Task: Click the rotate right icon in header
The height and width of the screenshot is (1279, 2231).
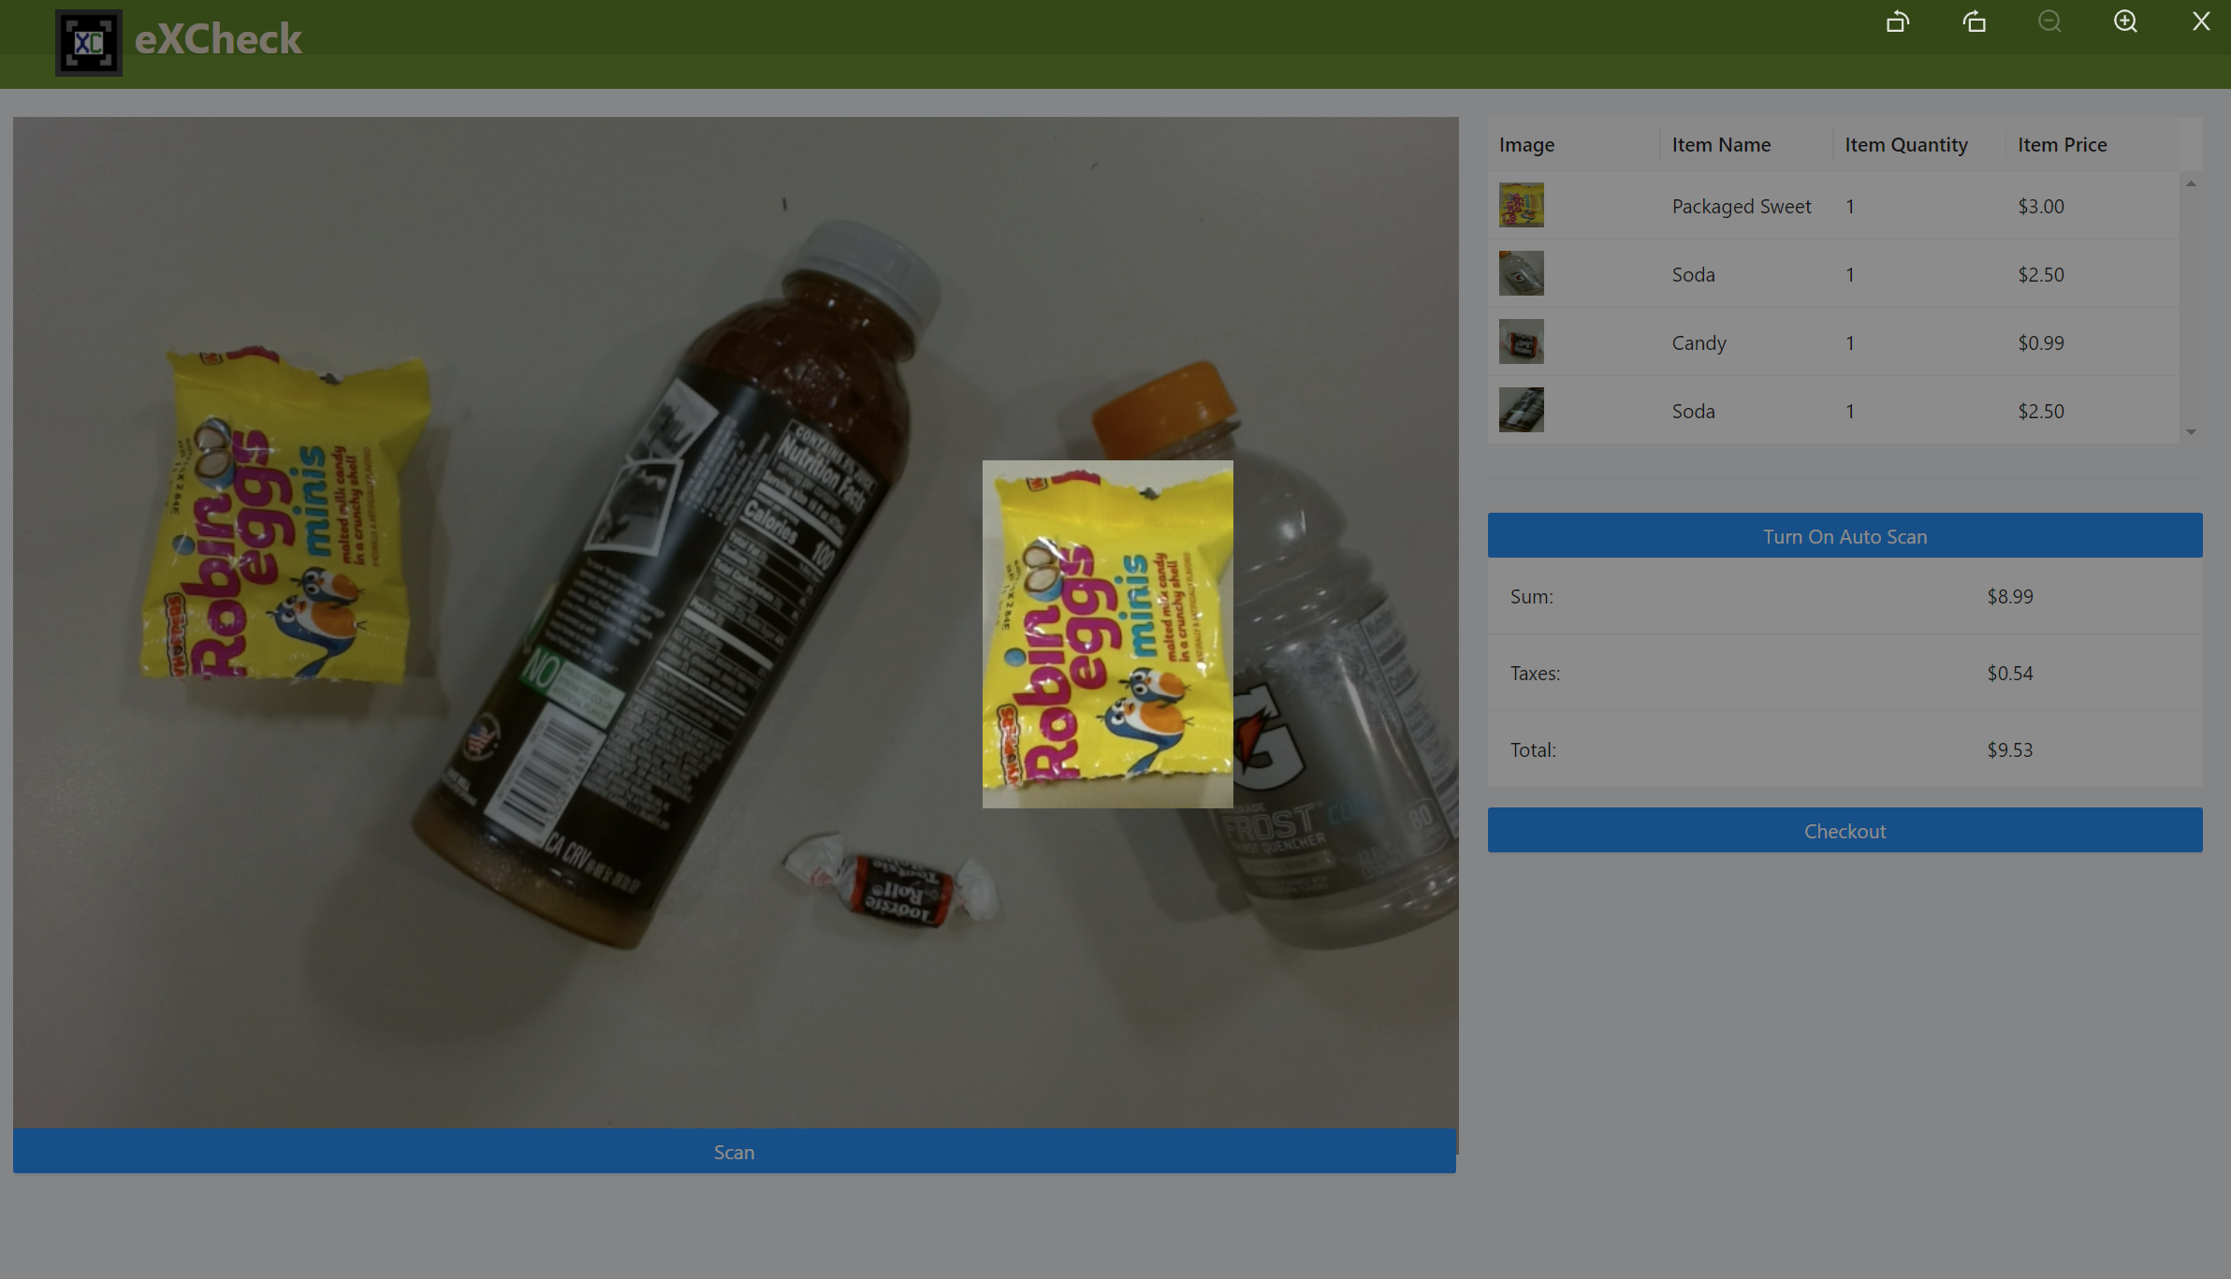Action: click(1974, 22)
